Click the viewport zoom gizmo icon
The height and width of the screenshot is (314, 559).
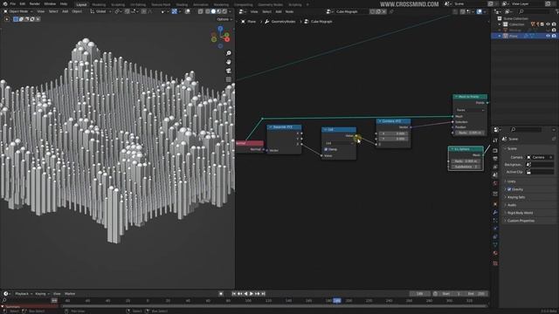(x=229, y=53)
